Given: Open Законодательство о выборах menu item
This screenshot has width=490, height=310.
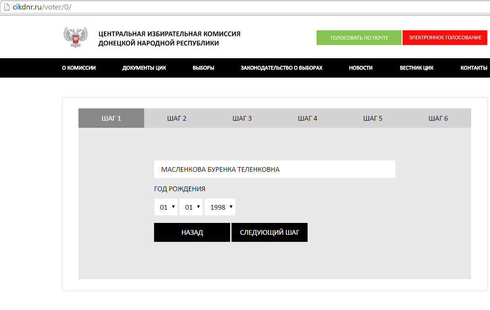Looking at the screenshot, I should click(281, 68).
